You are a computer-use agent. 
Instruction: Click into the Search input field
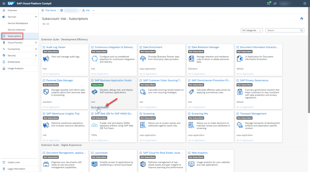pyautogui.click(x=283, y=31)
